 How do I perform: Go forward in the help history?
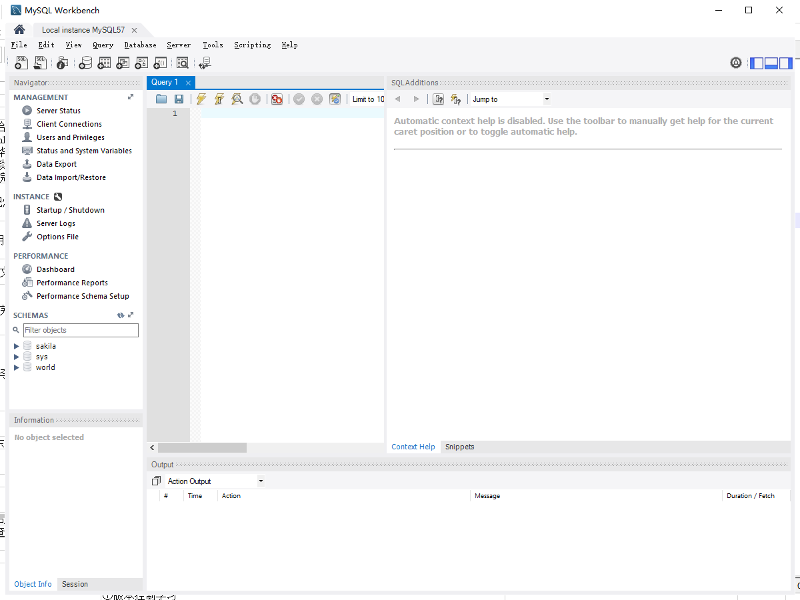(x=417, y=99)
